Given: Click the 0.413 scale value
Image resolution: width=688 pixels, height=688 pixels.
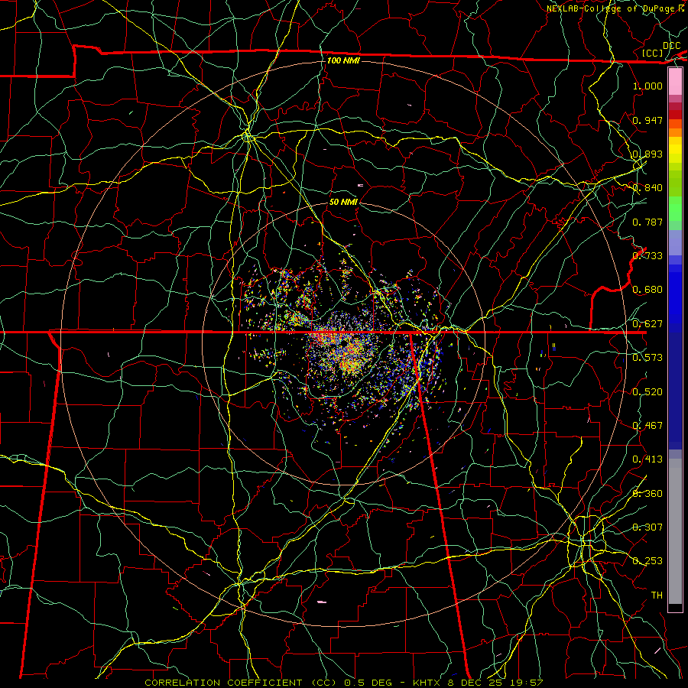Looking at the screenshot, I should click(x=647, y=459).
